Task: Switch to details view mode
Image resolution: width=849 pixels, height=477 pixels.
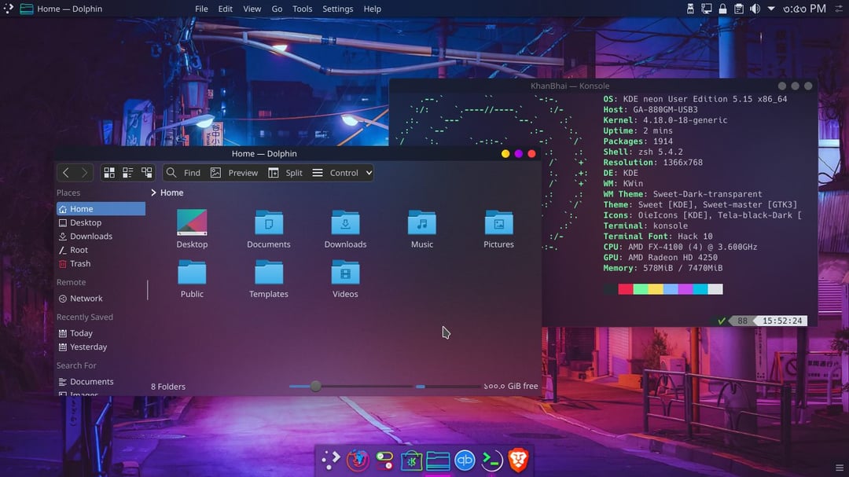Action: pos(146,172)
